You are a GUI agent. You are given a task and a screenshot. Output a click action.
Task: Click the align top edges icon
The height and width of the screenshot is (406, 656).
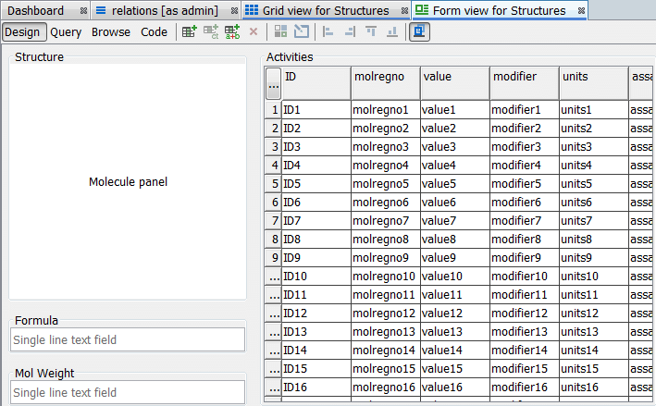[370, 31]
